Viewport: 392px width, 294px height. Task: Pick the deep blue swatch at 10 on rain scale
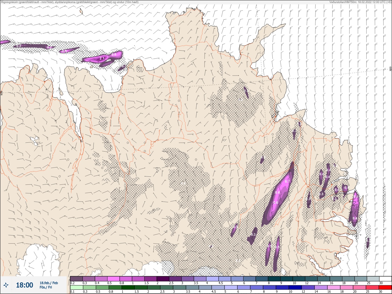click(295, 288)
